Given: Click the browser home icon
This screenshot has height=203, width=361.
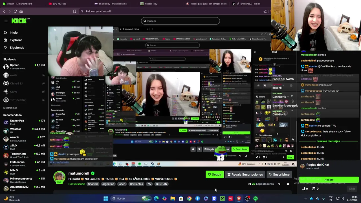Looking at the screenshot, I should (x=21, y=11).
